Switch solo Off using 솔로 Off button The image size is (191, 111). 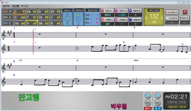[157, 103]
